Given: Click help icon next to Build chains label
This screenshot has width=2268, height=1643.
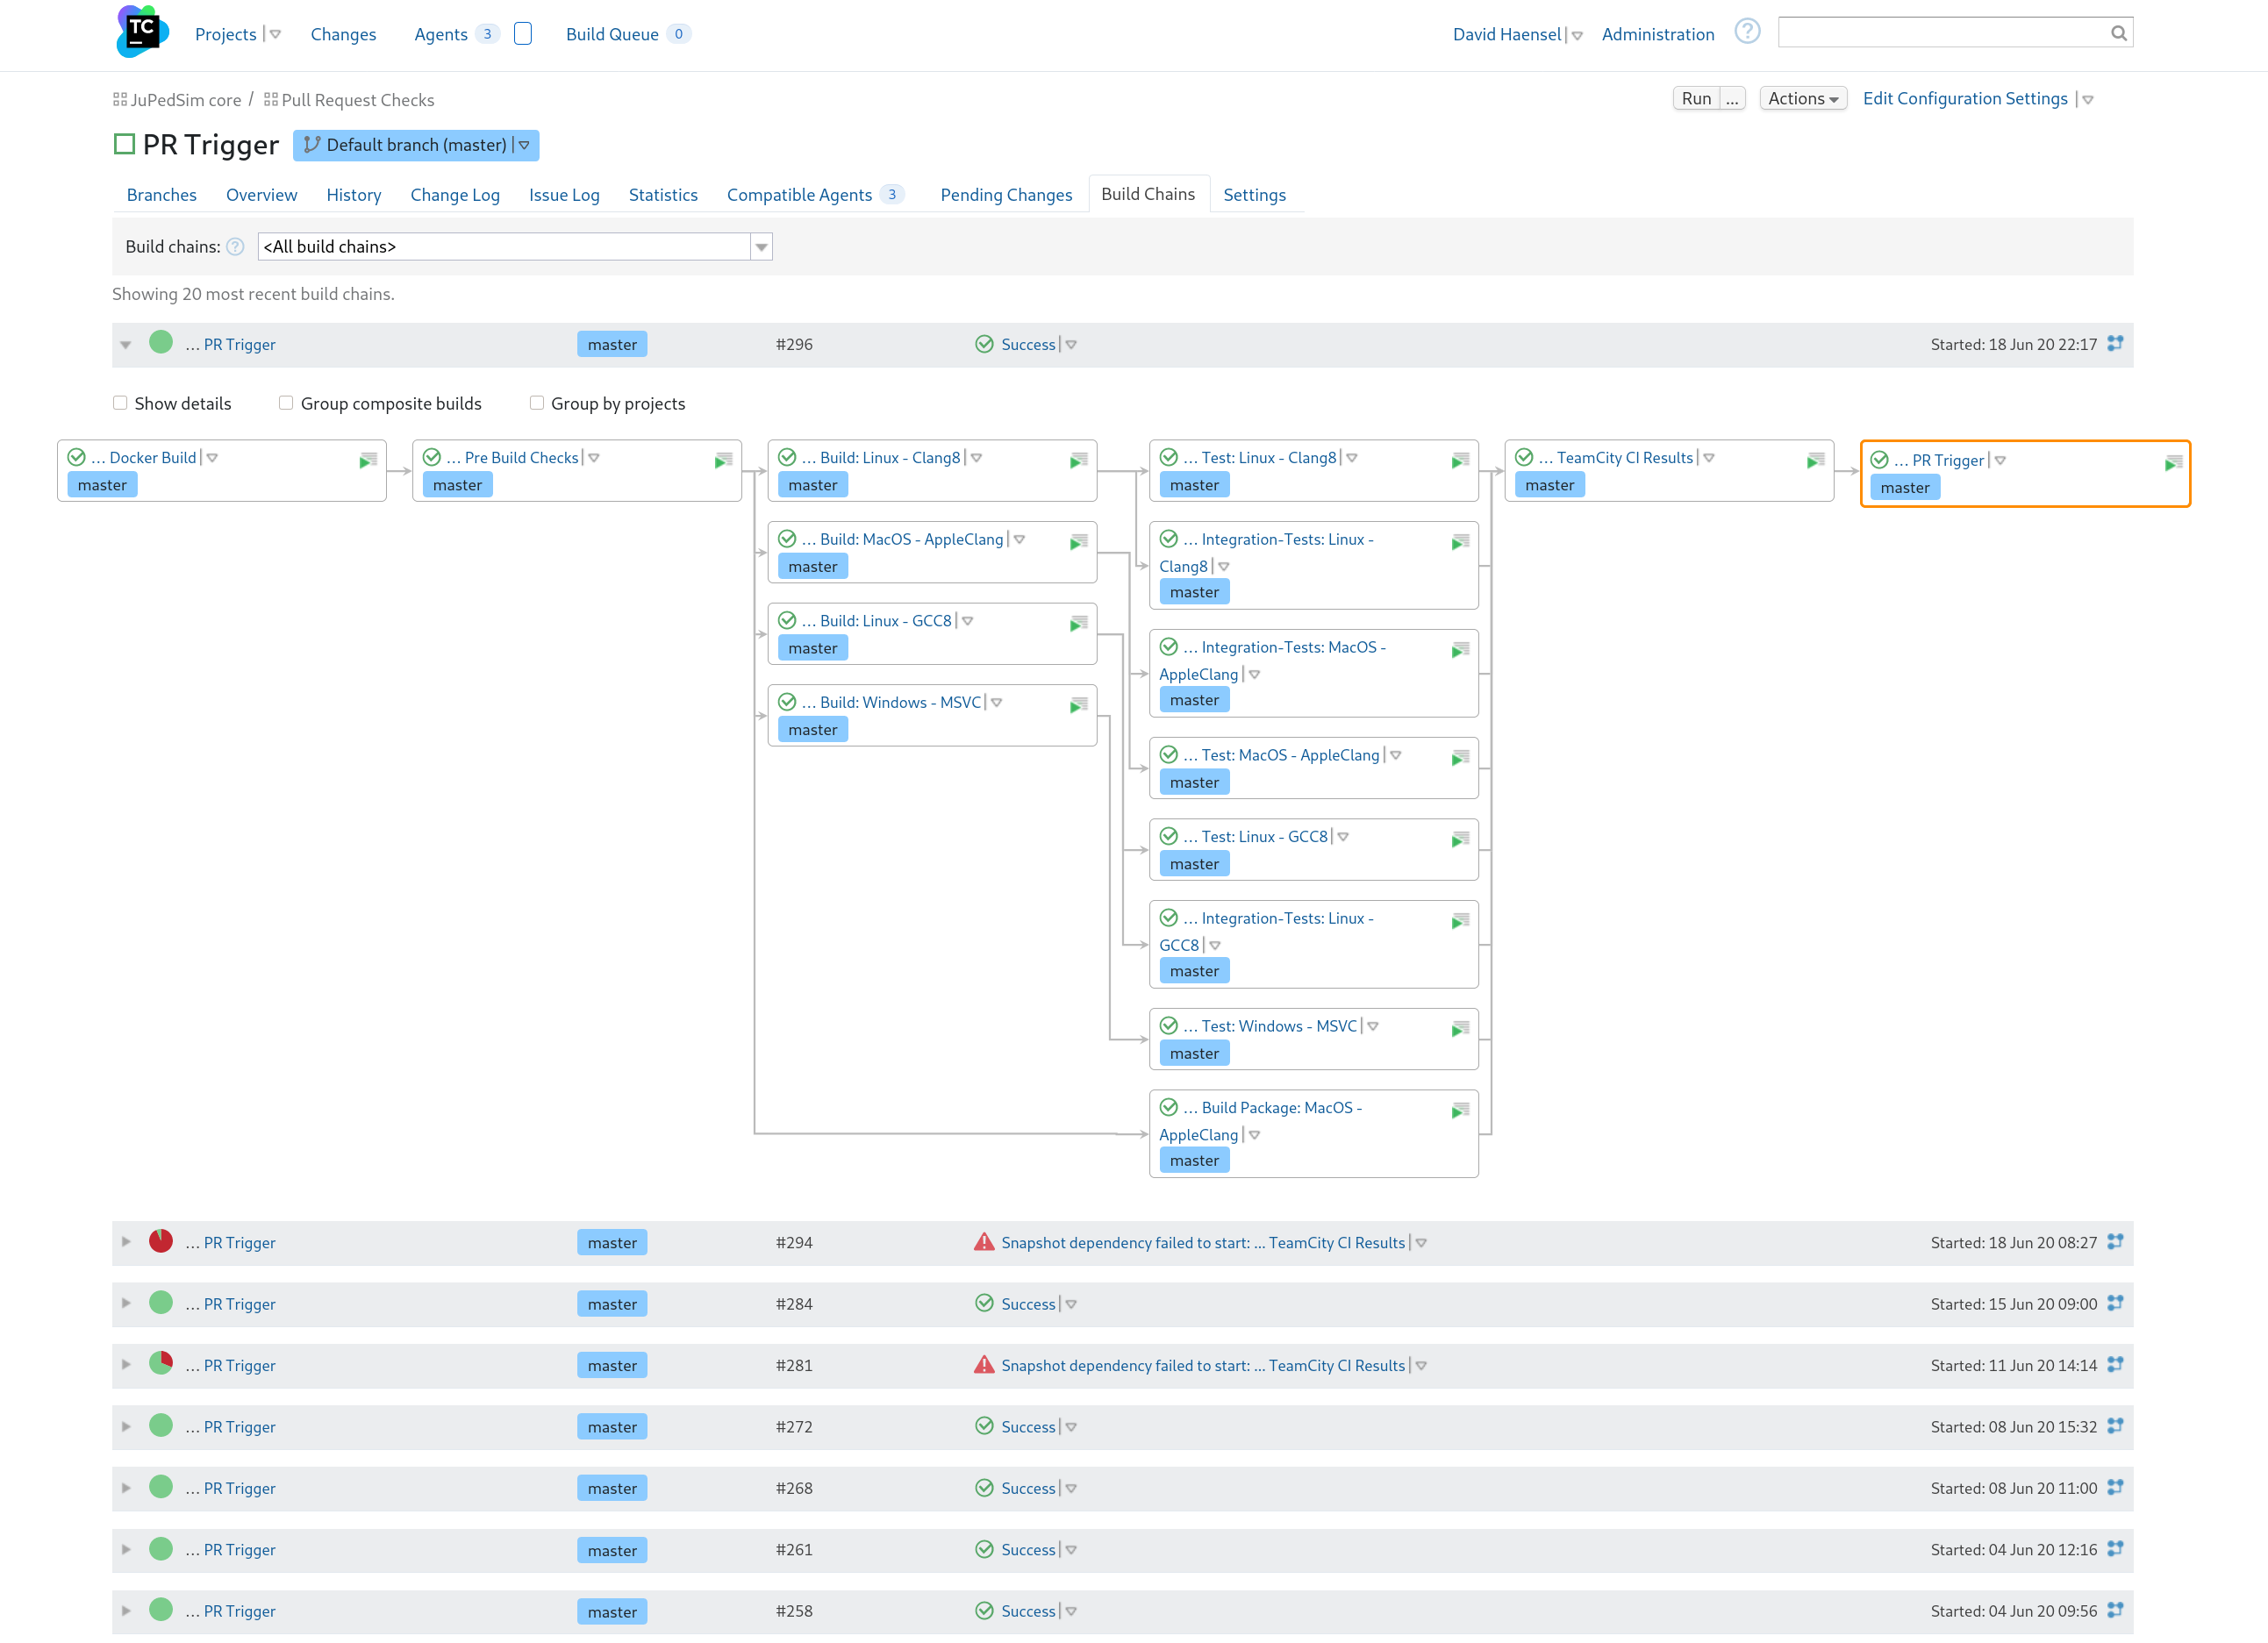Looking at the screenshot, I should [235, 247].
